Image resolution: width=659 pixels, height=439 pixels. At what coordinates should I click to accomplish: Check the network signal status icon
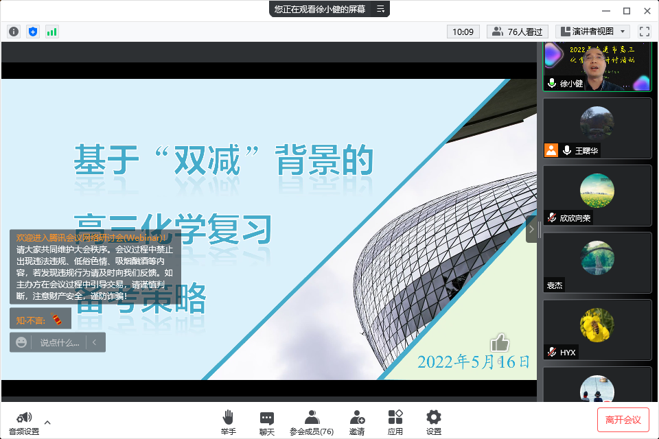51,32
